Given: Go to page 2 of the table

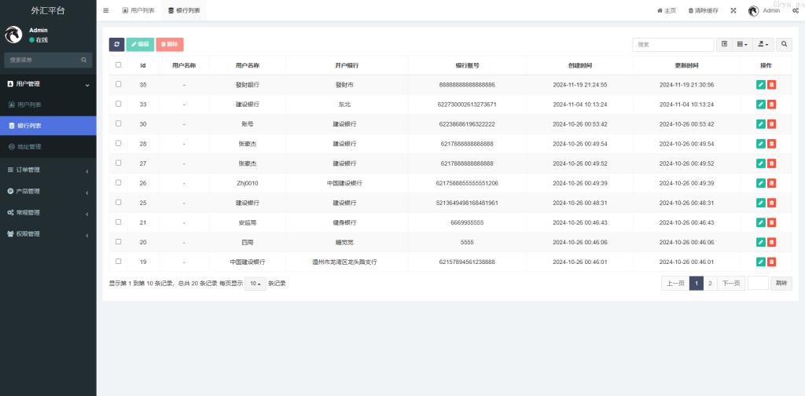Looking at the screenshot, I should click(x=710, y=284).
